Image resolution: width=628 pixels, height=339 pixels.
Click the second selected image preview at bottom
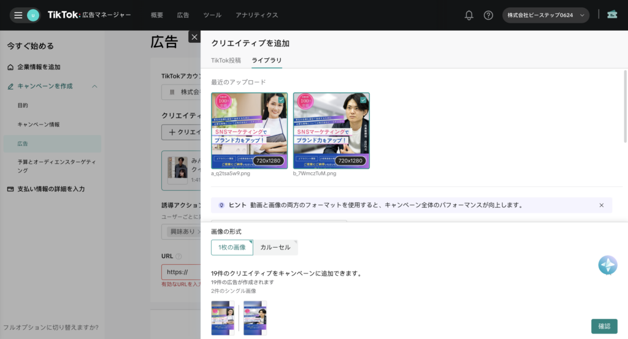(255, 318)
